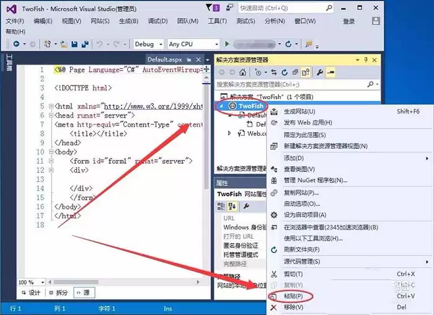Open the Debug configuration dropdown
Image resolution: width=434 pixels, height=315 pixels.
(149, 44)
